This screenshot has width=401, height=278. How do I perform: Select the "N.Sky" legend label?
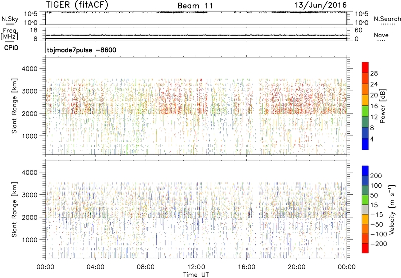click(x=10, y=19)
